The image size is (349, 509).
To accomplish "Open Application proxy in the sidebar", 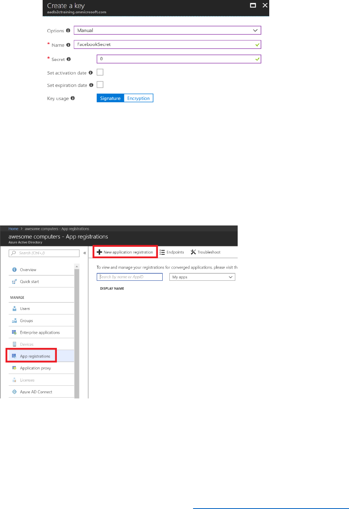I will click(x=41, y=368).
